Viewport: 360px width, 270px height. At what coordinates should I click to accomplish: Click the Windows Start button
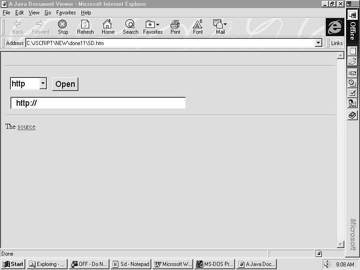(13, 264)
